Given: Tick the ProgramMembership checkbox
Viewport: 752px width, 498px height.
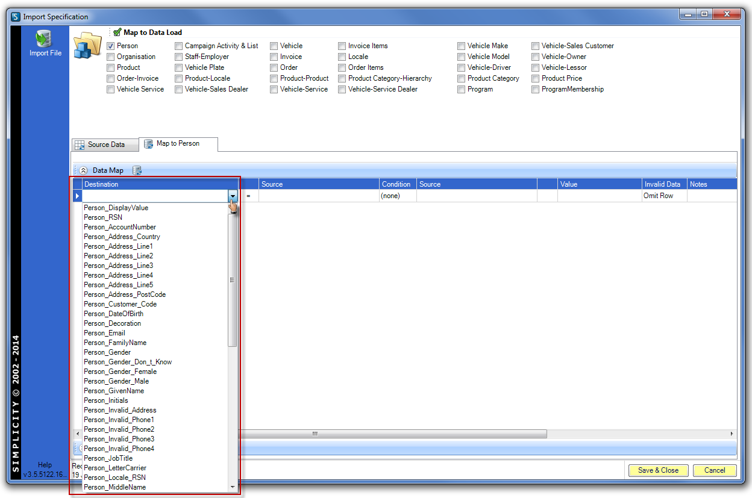Looking at the screenshot, I should [536, 89].
